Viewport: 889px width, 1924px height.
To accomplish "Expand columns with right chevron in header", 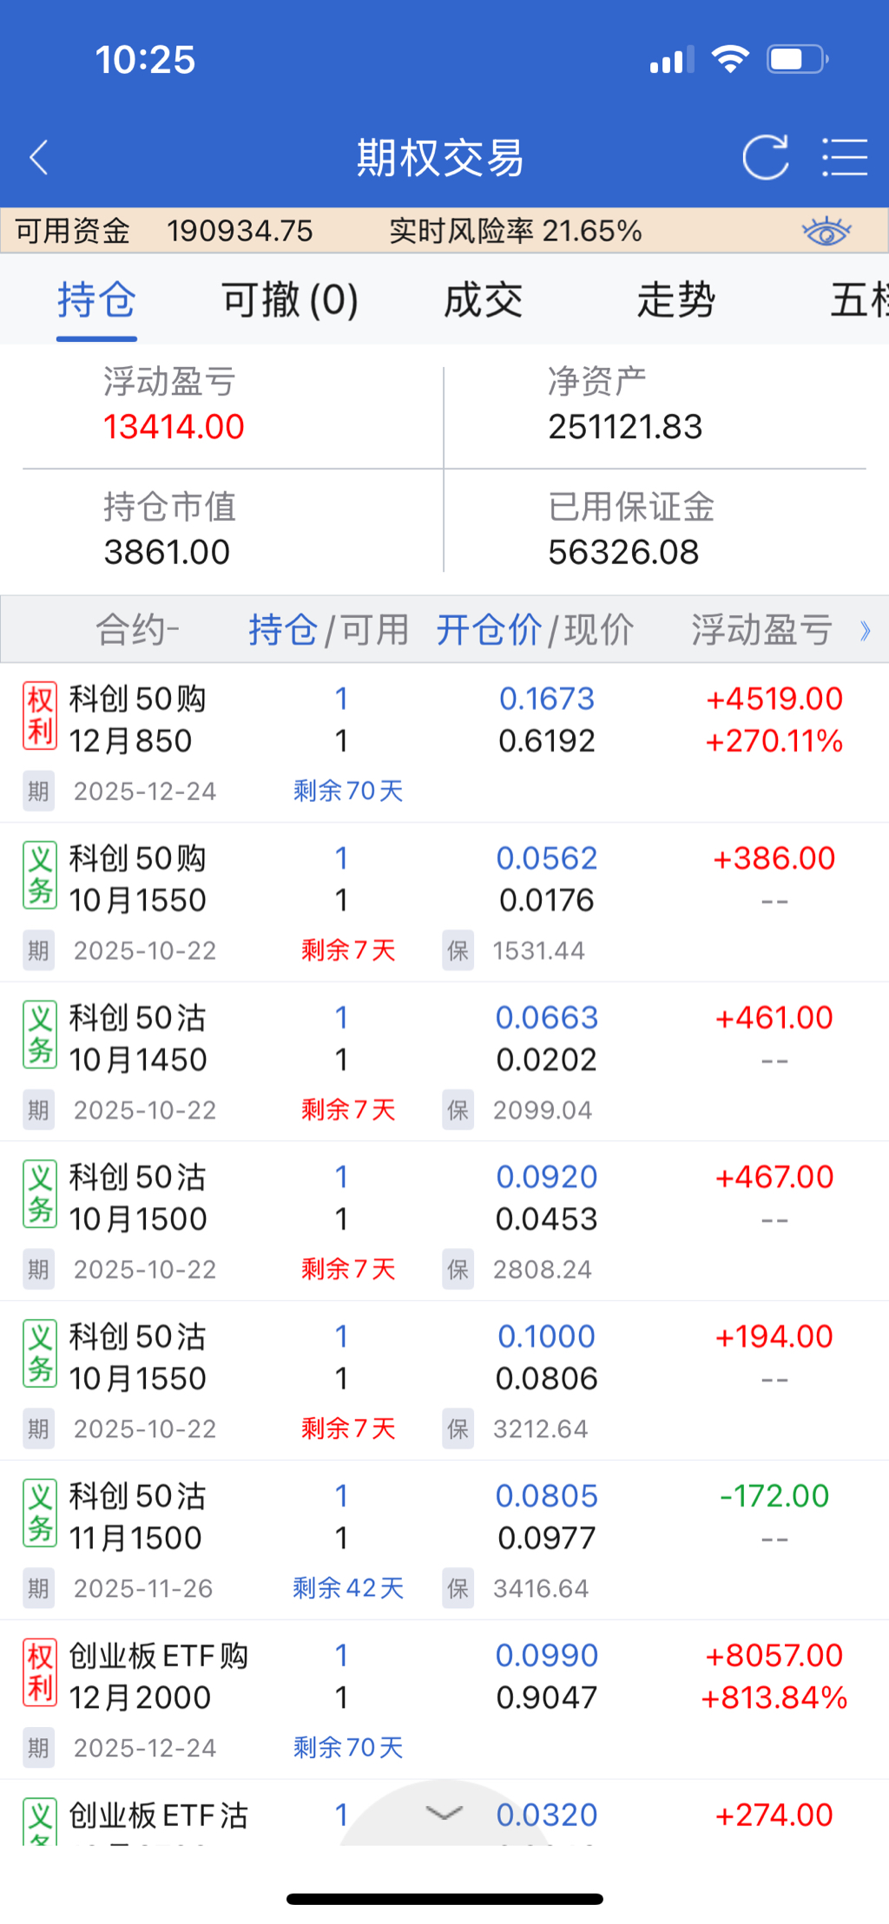I will (865, 631).
